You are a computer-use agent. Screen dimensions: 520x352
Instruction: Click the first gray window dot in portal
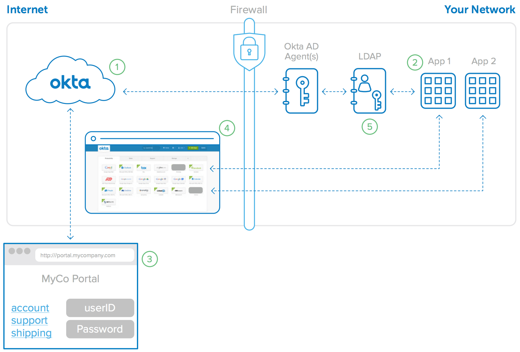click(x=12, y=251)
